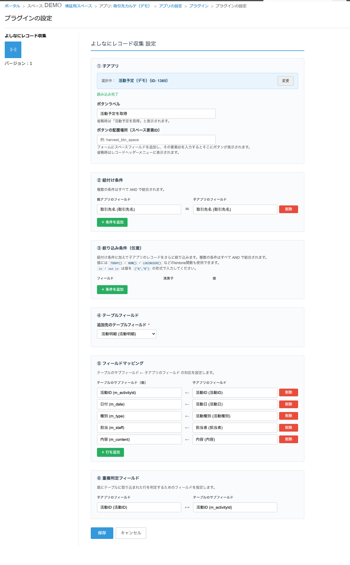Open the 活動ID (活動ID) mapping child field selector
Viewport: 350px width, 565px height.
pos(235,392)
